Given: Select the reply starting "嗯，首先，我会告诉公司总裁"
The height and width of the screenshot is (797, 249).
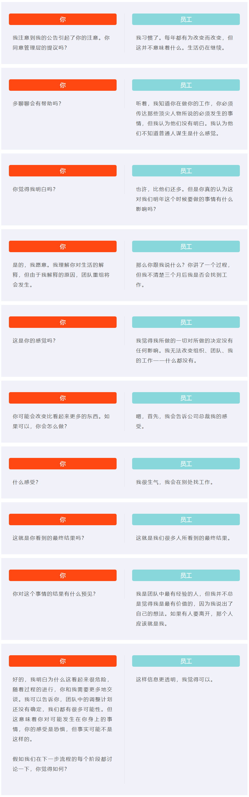Looking at the screenshot, I should [182, 421].
